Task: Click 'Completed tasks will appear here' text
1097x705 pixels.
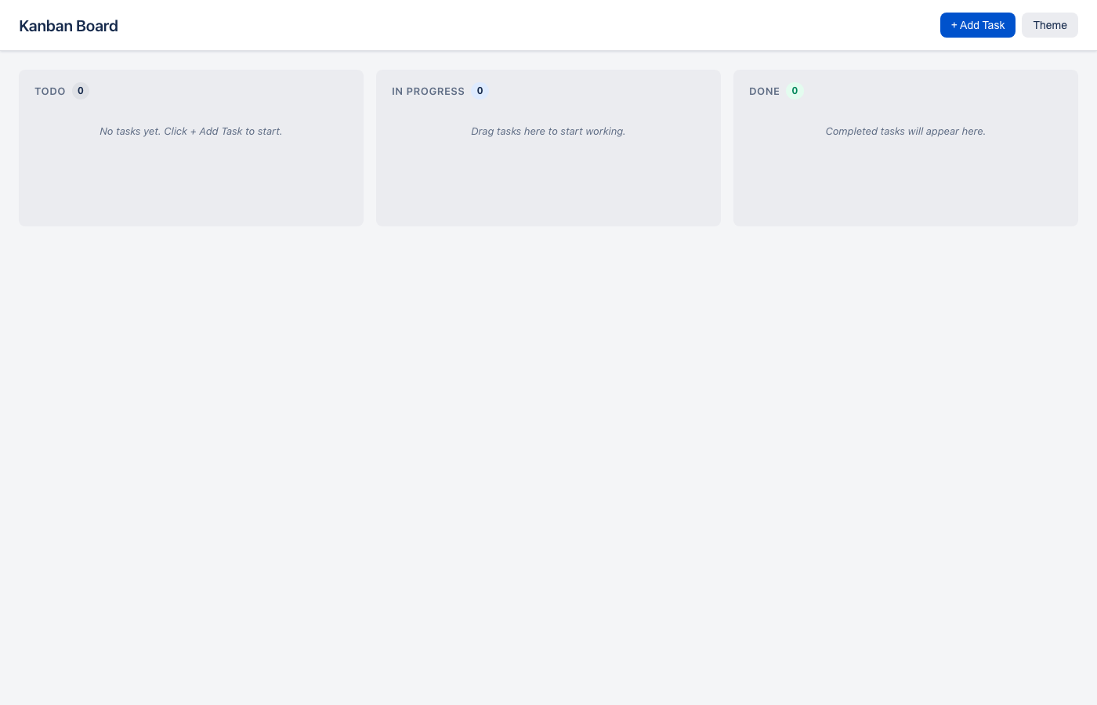Action: tap(905, 131)
